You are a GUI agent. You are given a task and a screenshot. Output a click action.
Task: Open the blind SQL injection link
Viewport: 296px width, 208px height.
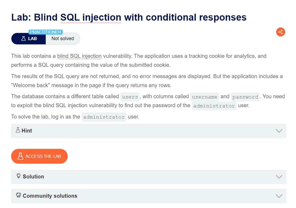[79, 56]
